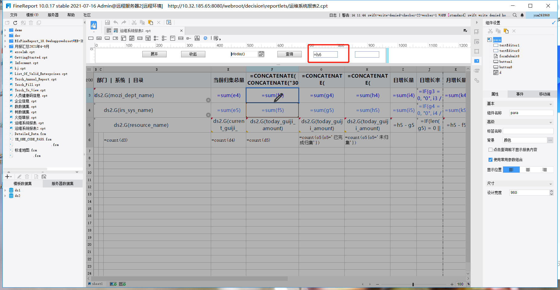Collapse the 基本 section
Screen dimensions: 560x290
(x=550, y=104)
